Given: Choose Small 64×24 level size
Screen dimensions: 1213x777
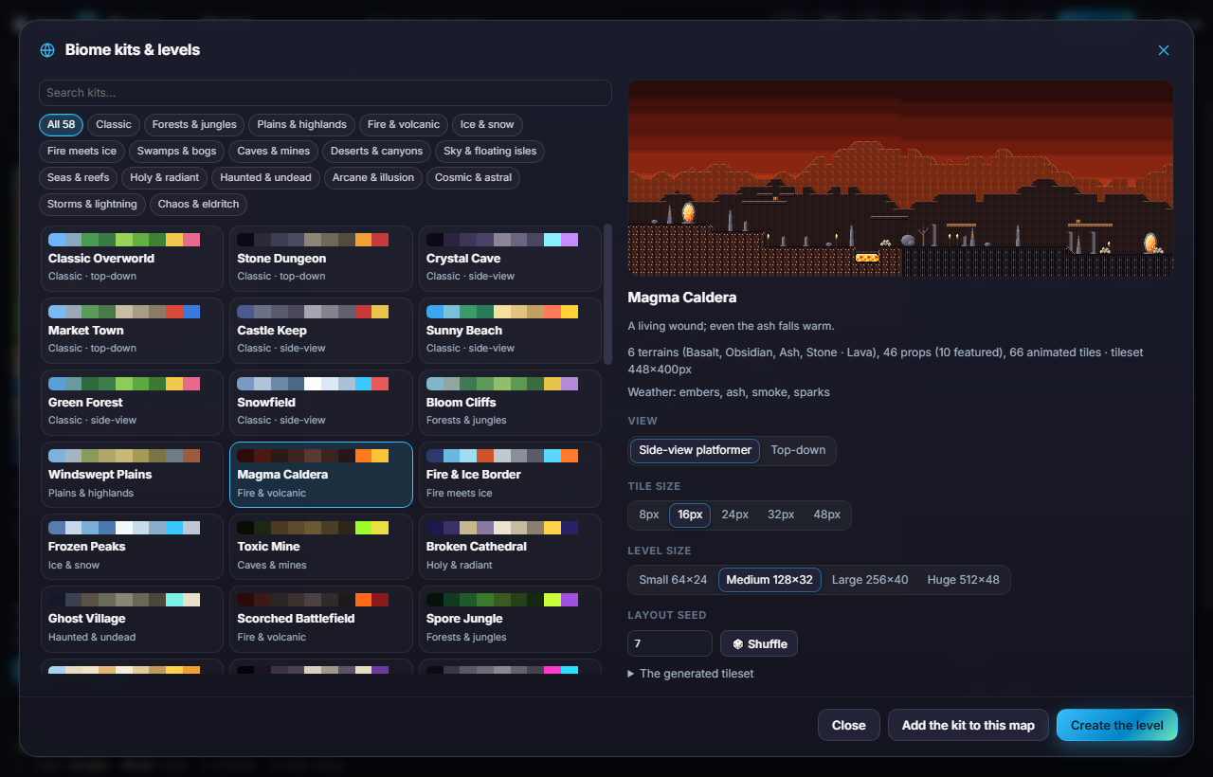Looking at the screenshot, I should point(673,580).
